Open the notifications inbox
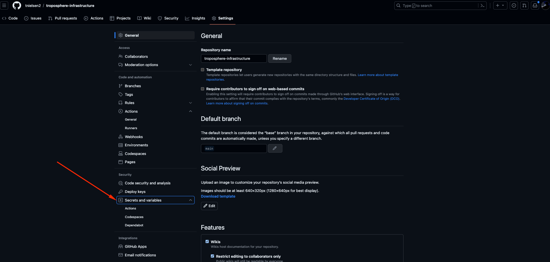550x262 pixels. pyautogui.click(x=535, y=6)
